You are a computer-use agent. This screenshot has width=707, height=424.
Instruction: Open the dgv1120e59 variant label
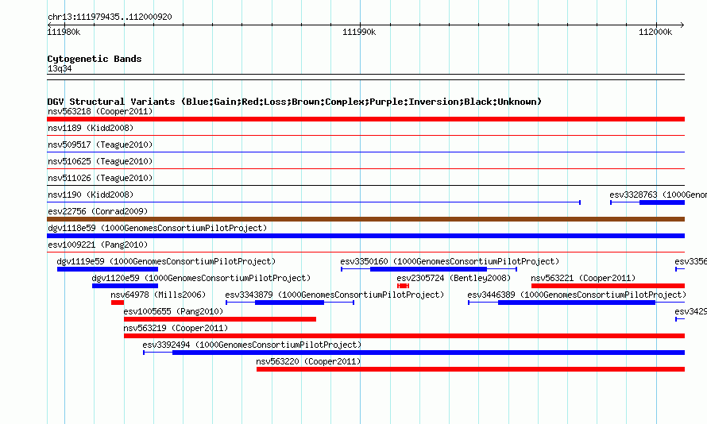[201, 278]
